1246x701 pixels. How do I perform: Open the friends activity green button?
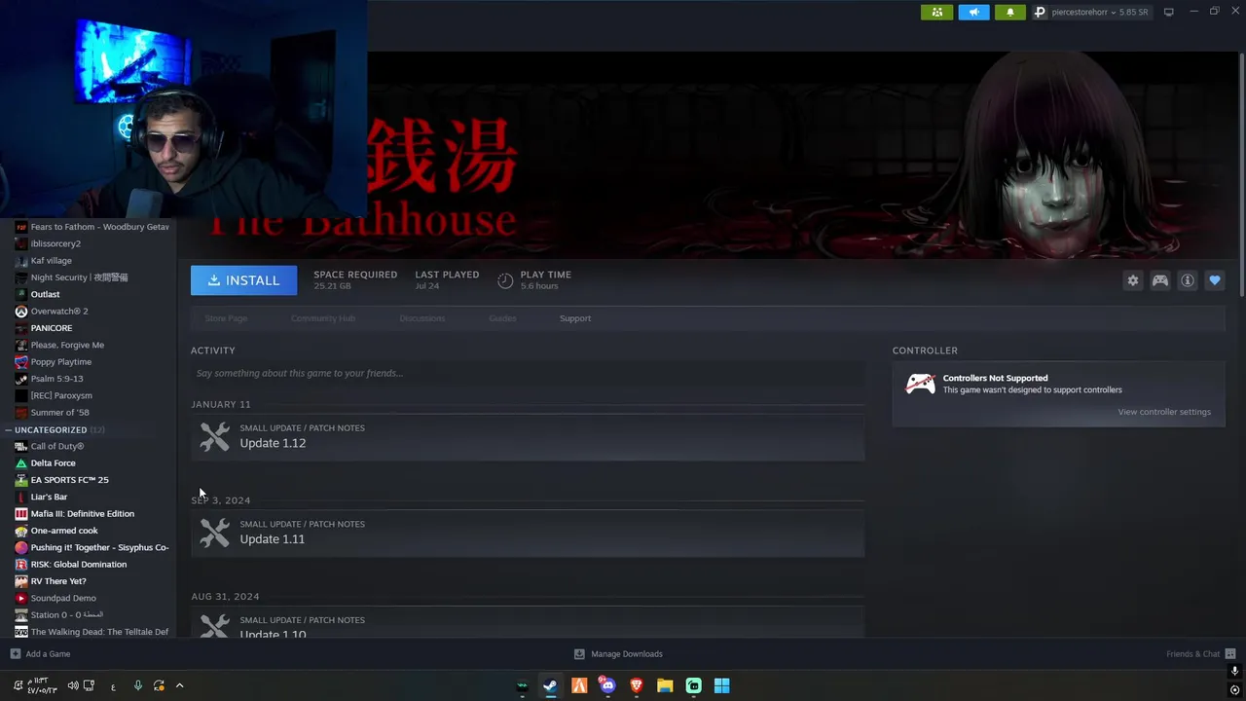[936, 12]
